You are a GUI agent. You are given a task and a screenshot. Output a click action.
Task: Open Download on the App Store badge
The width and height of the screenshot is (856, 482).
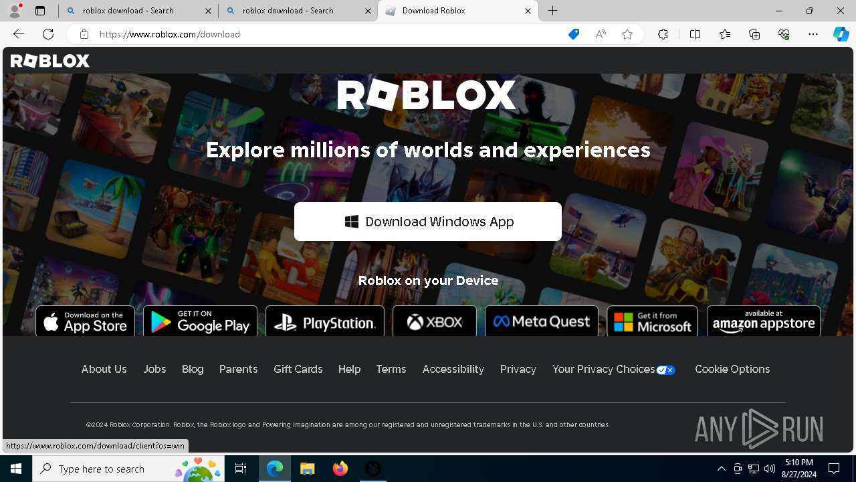coord(85,321)
